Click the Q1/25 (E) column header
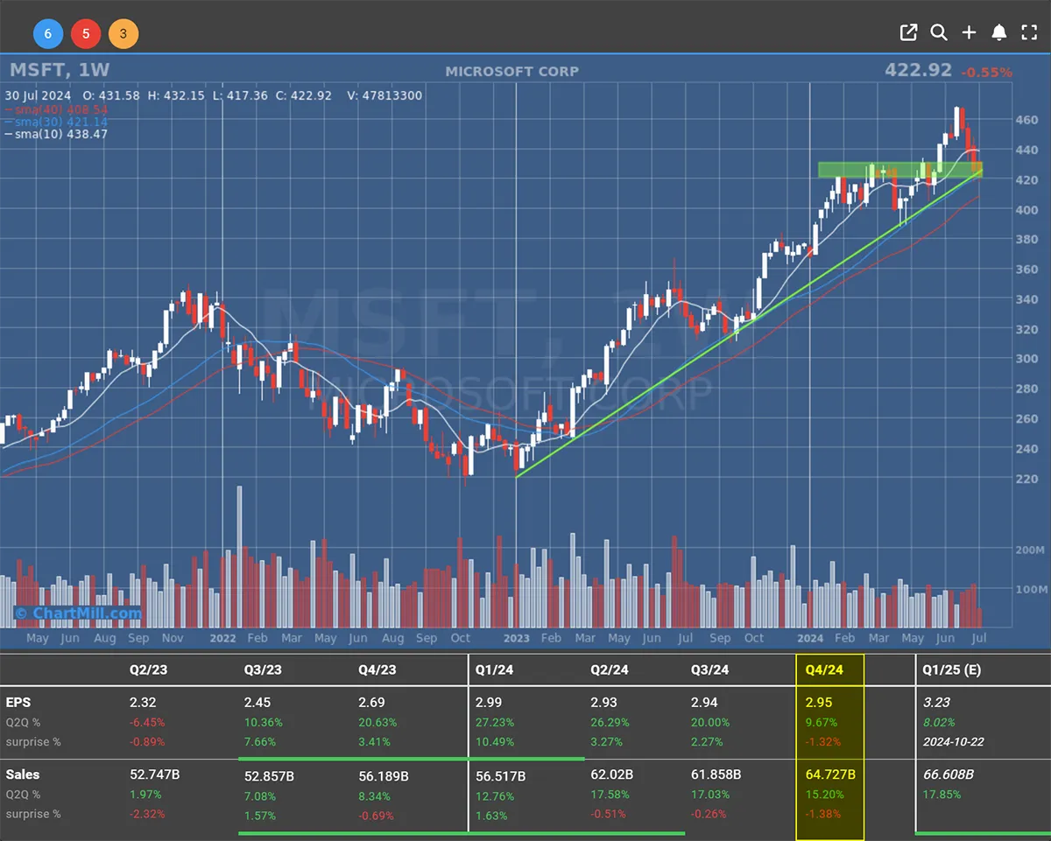The height and width of the screenshot is (841, 1051). click(953, 670)
